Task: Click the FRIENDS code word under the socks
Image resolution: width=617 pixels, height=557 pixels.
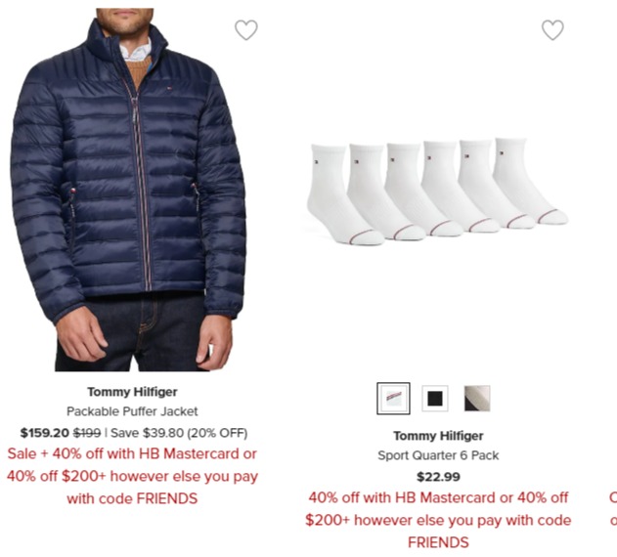Action: (438, 543)
